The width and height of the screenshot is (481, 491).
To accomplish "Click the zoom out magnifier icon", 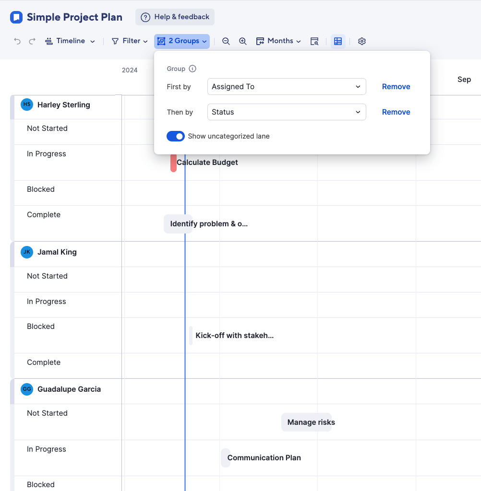I will click(226, 41).
